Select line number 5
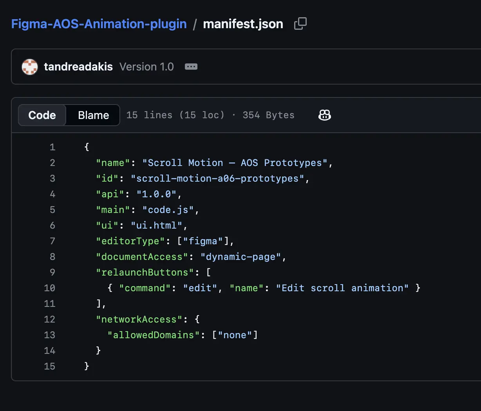 (x=52, y=210)
